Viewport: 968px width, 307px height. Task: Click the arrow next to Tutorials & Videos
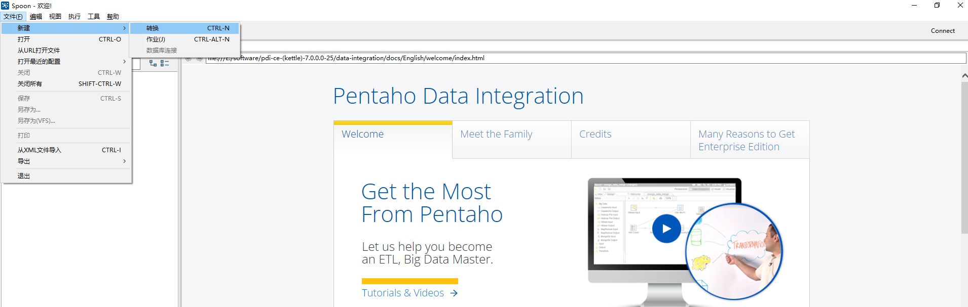coord(454,293)
